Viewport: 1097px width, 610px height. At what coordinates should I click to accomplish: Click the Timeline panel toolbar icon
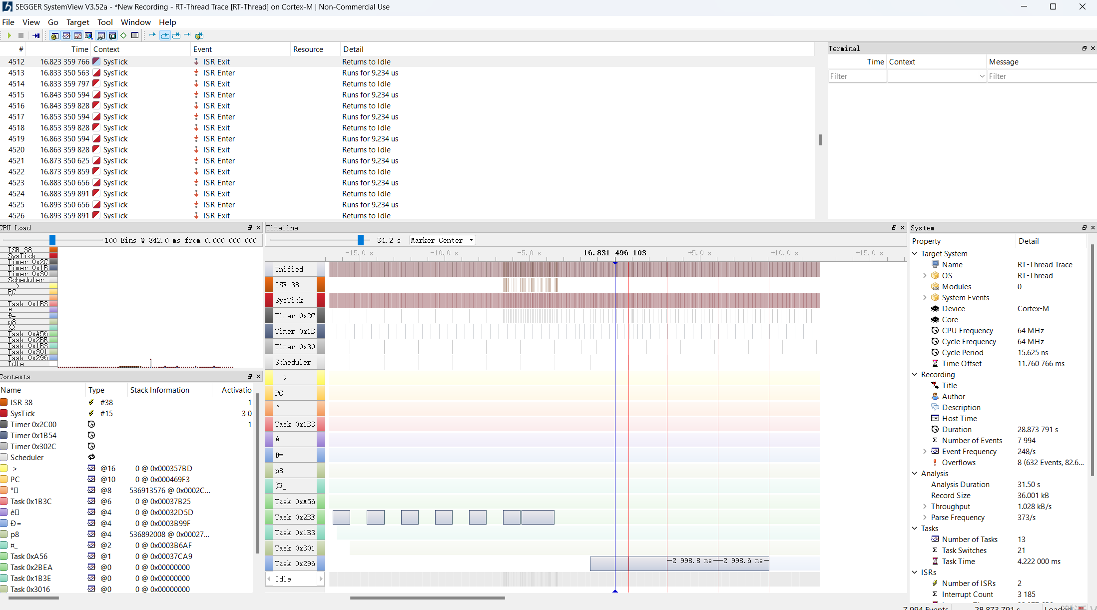(66, 35)
